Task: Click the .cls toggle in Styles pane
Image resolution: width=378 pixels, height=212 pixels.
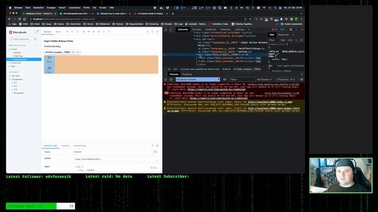Action: pos(290,40)
